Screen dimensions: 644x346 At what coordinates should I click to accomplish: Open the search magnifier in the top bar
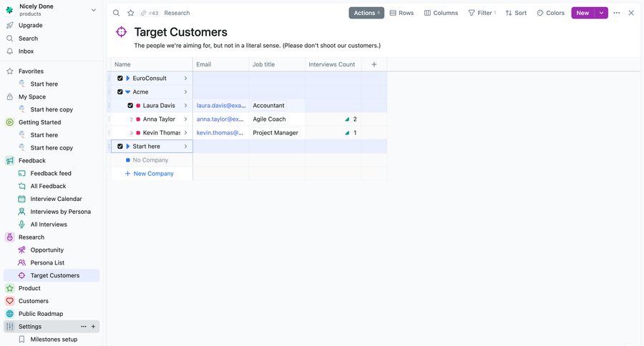tap(116, 13)
